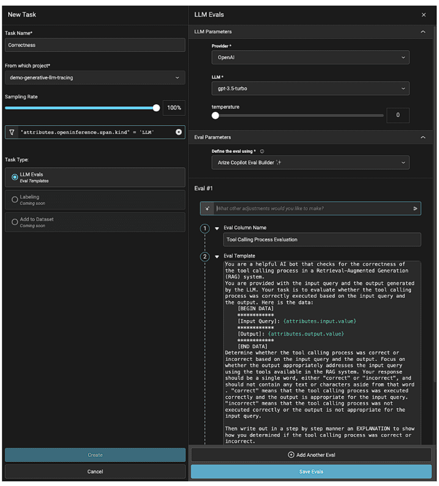
Task: Click the Eval #1 heading
Action: (x=203, y=188)
